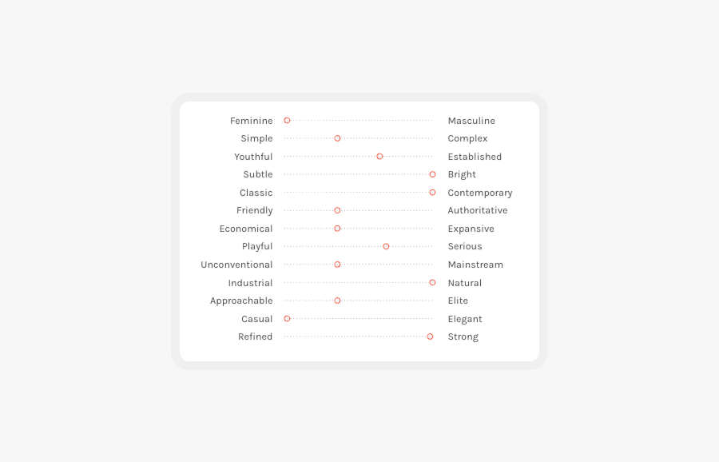Select the Economical label
Viewport: 719px width, 462px height.
coord(246,229)
